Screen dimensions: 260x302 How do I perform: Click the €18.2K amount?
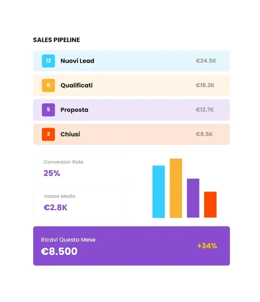[205, 85]
